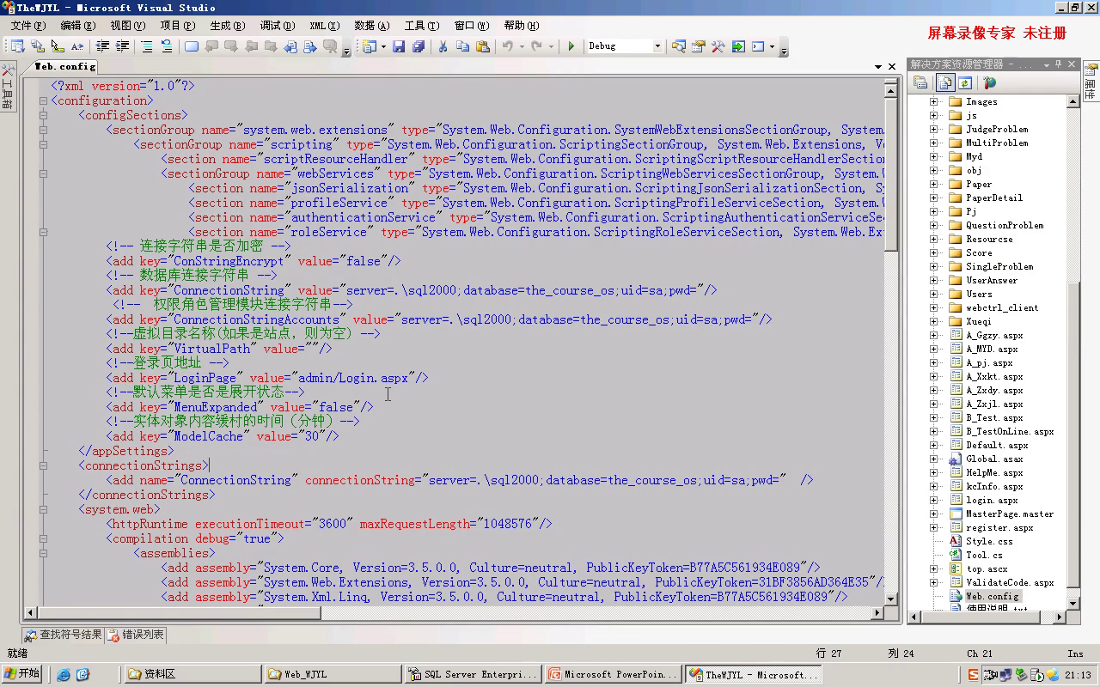Select Default.aspx file in tree
Image resolution: width=1100 pixels, height=687 pixels.
tap(997, 445)
